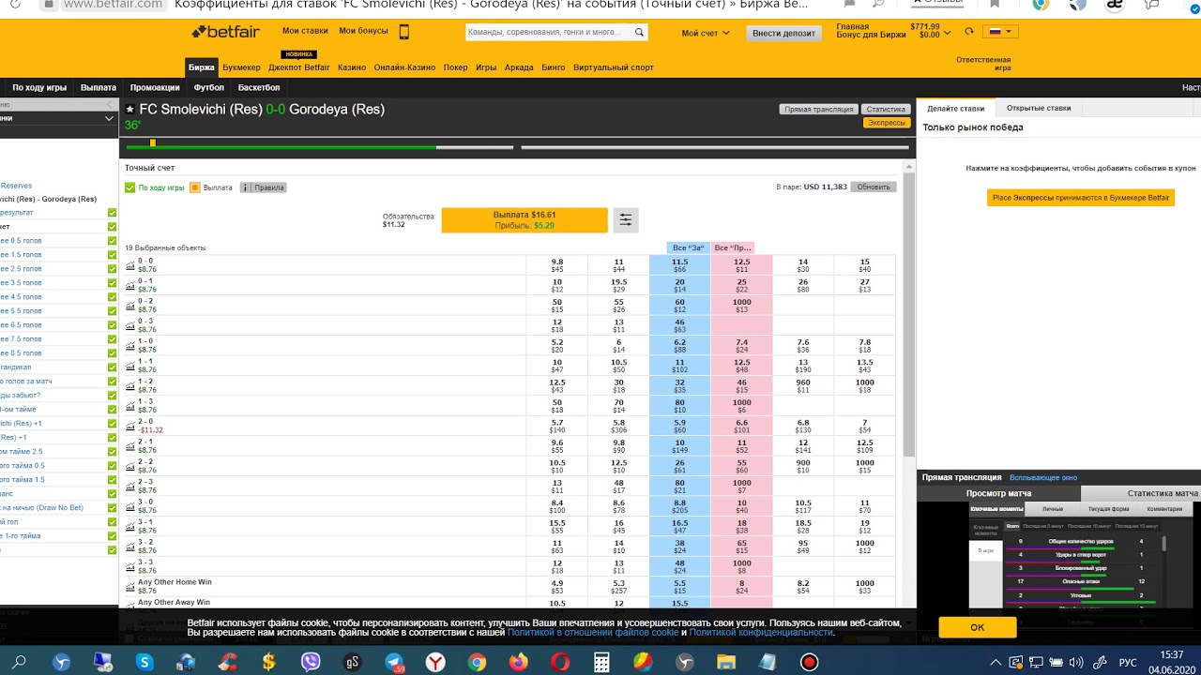Open Windows search from the taskbar
The height and width of the screenshot is (675, 1201).
coord(19,662)
